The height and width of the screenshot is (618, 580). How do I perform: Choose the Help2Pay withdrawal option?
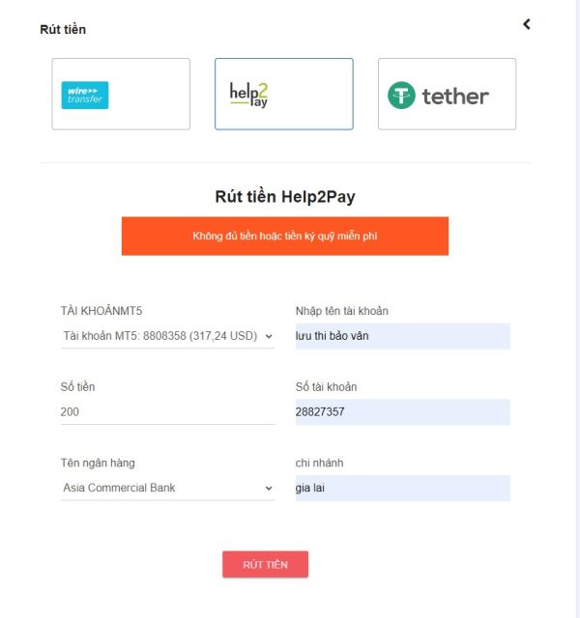coord(284,94)
